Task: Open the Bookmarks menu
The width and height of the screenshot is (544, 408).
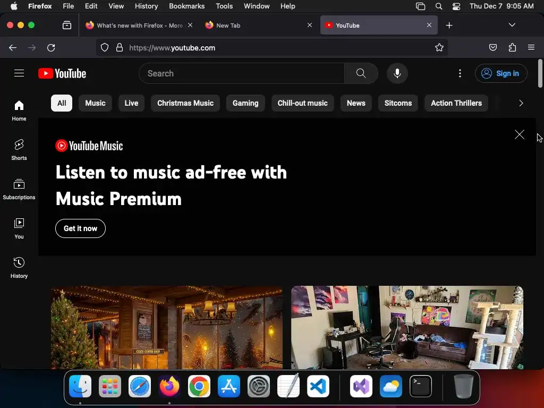Action: click(186, 6)
